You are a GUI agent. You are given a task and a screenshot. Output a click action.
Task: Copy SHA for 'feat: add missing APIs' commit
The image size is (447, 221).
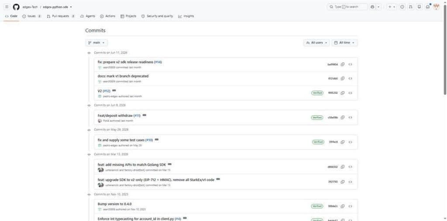[343, 167]
